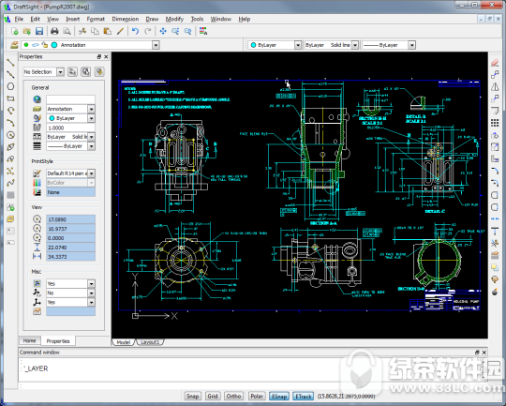Image resolution: width=506 pixels, height=406 pixels.
Task: Switch to the Layout1 tab
Action: click(x=150, y=342)
